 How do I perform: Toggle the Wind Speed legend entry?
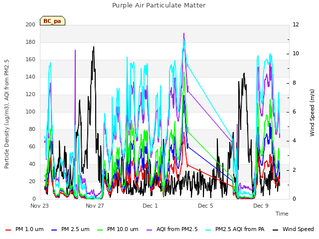pos(293,230)
